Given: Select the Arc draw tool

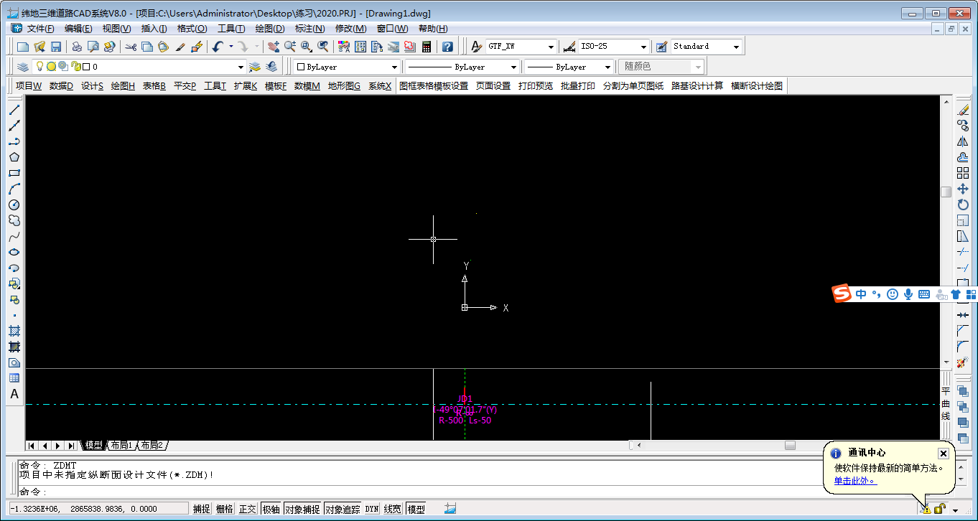Looking at the screenshot, I should (14, 189).
